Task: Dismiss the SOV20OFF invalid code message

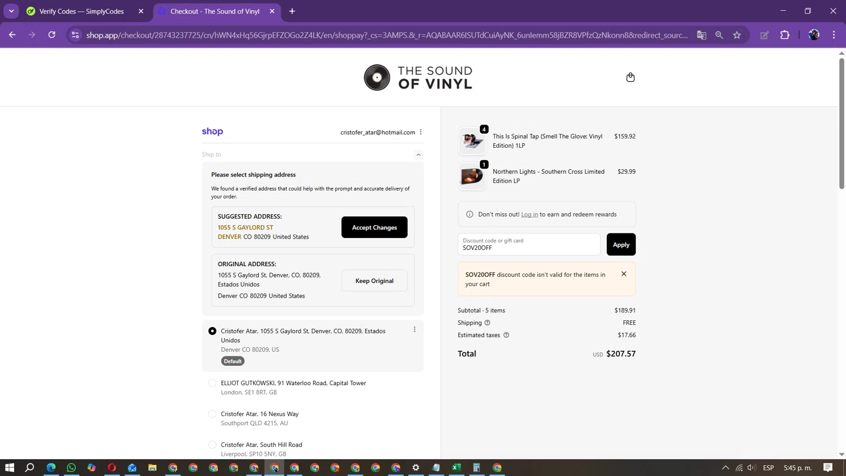Action: coord(624,274)
